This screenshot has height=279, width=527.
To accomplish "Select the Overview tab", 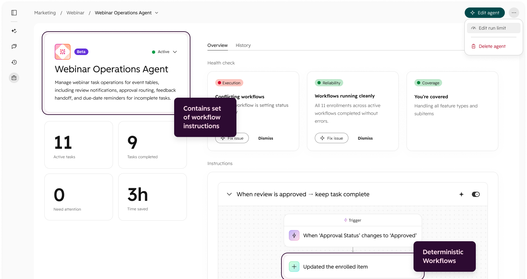I will [218, 45].
